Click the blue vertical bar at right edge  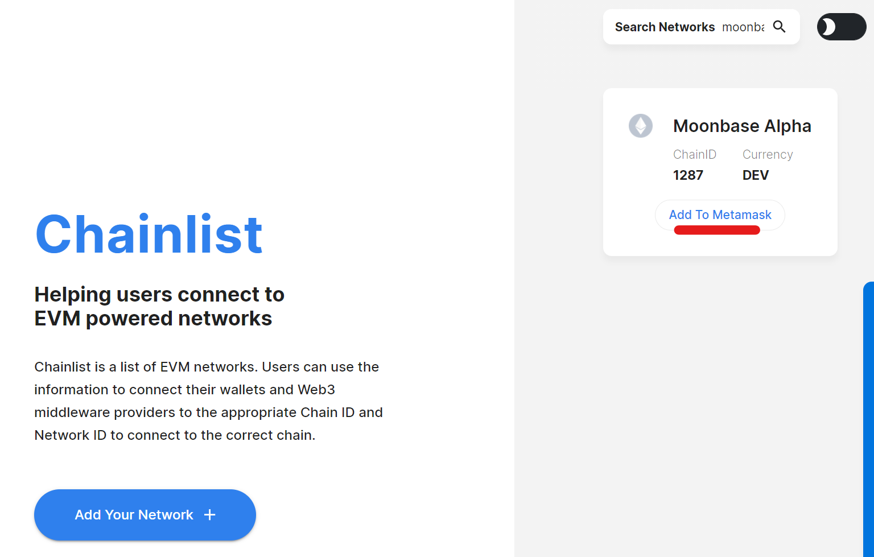[868, 419]
